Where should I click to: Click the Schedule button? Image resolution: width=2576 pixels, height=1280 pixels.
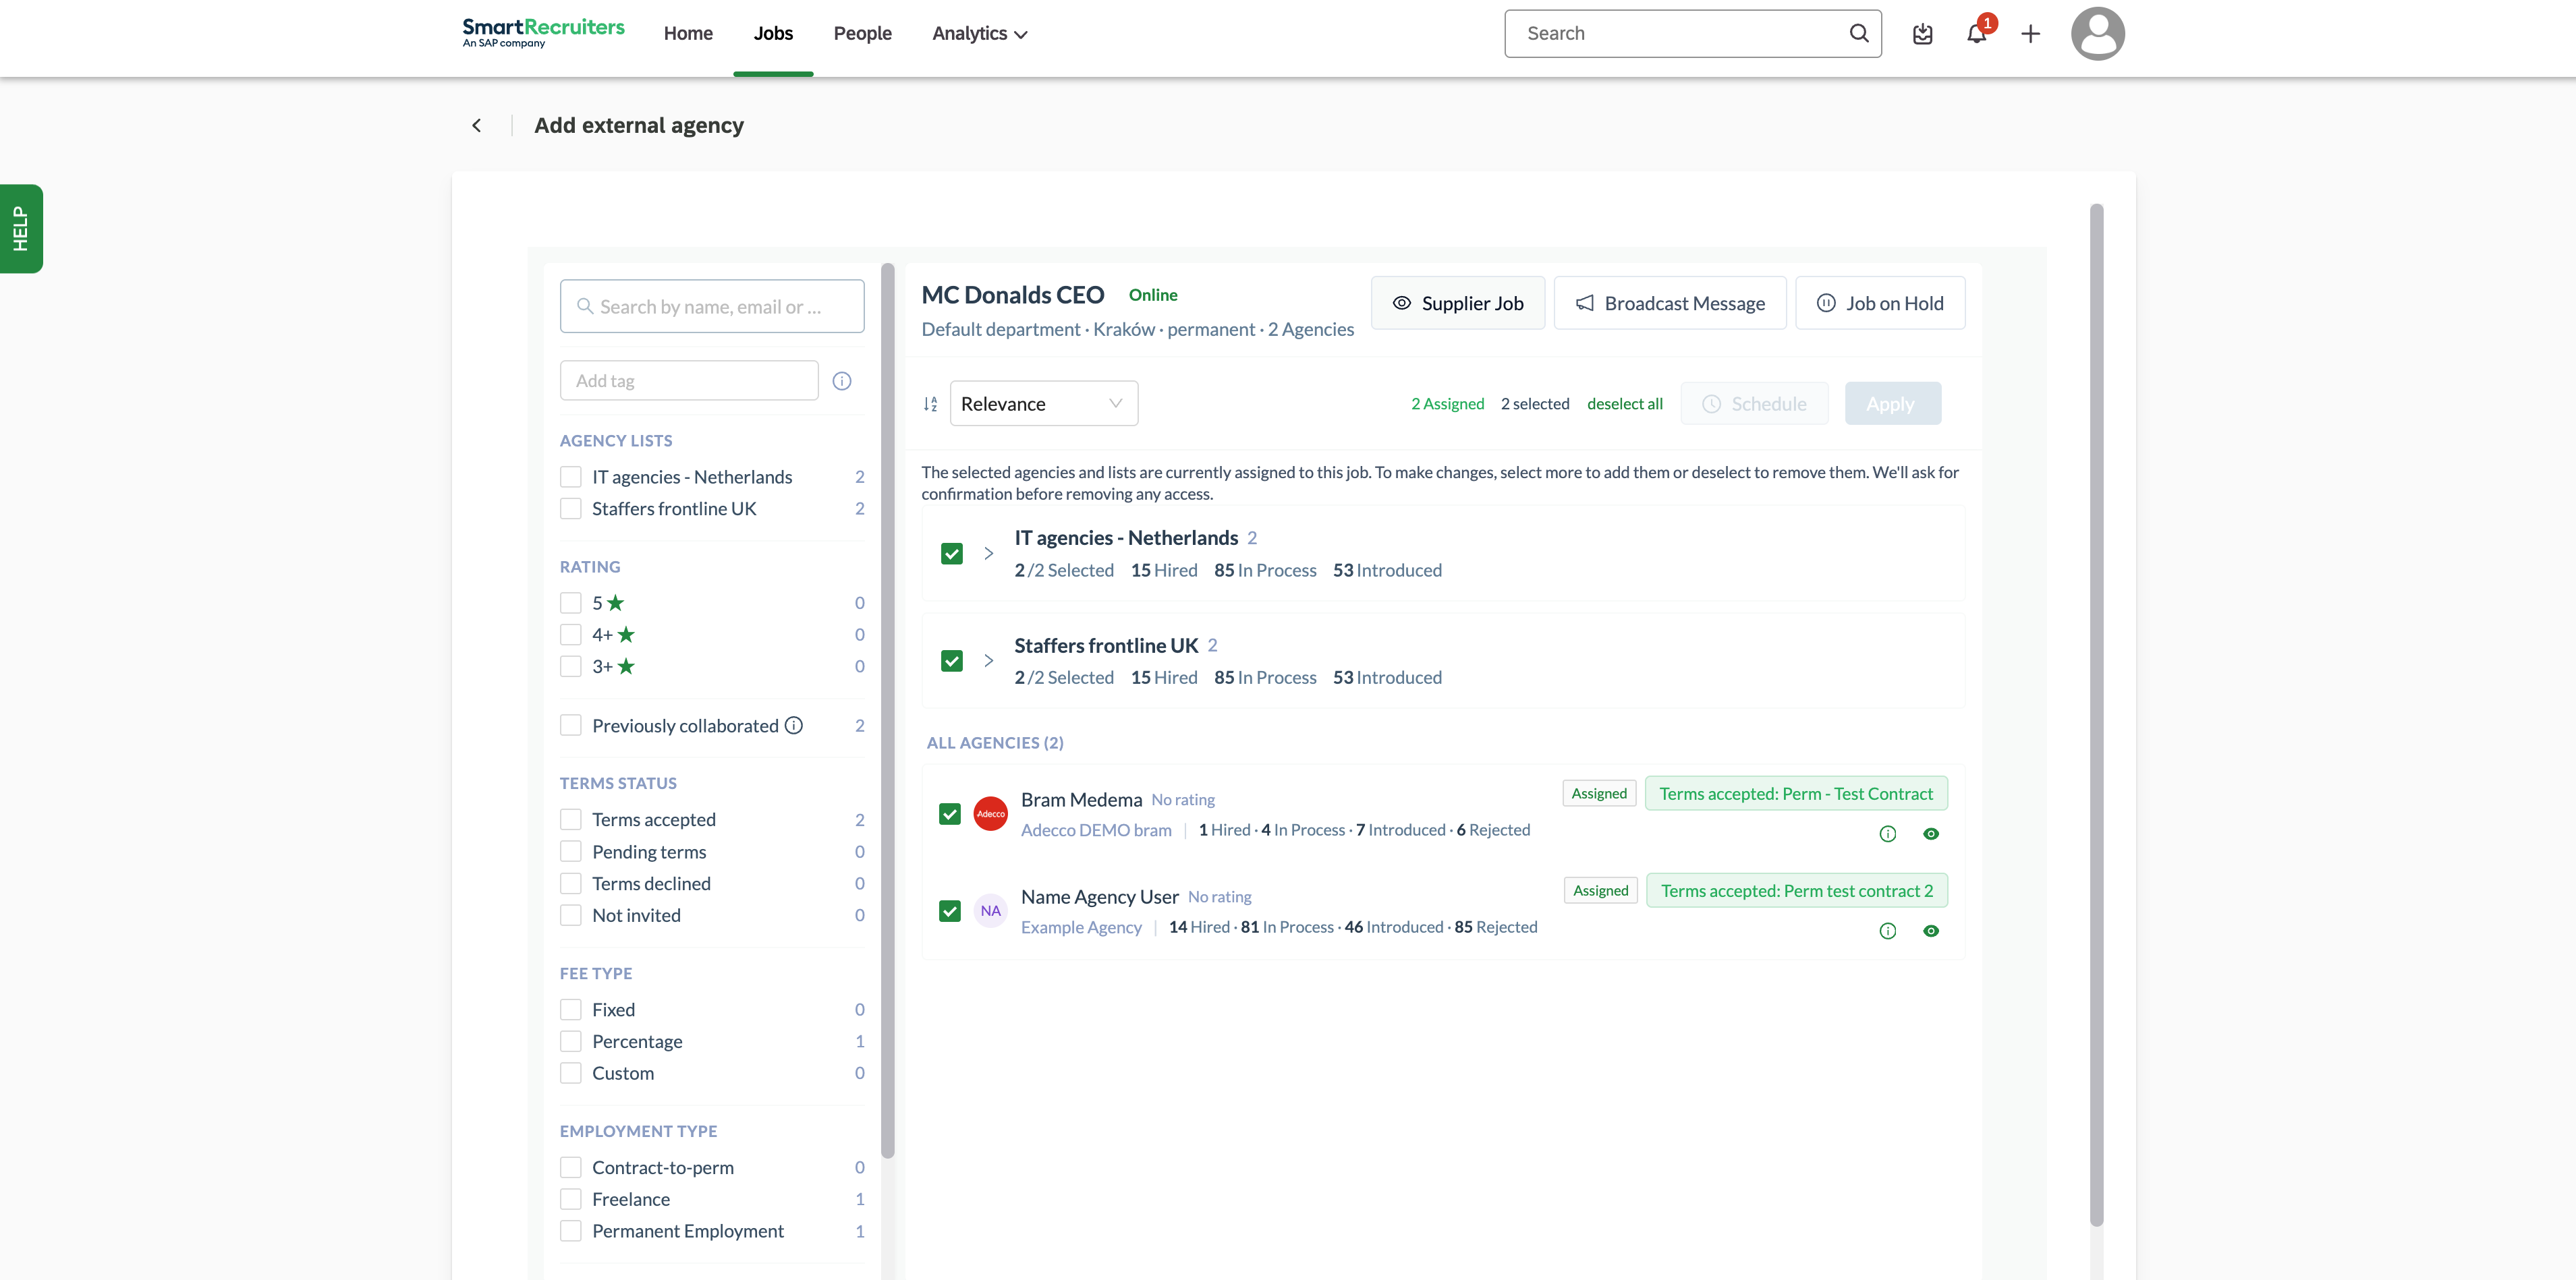point(1754,404)
